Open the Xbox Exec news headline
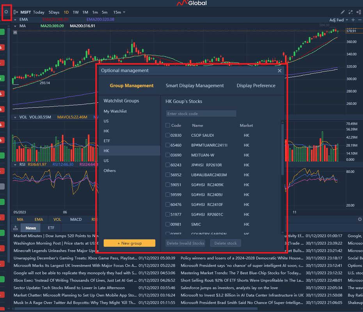Image resolution: width=363 pixels, height=312 pixels. 75,280
